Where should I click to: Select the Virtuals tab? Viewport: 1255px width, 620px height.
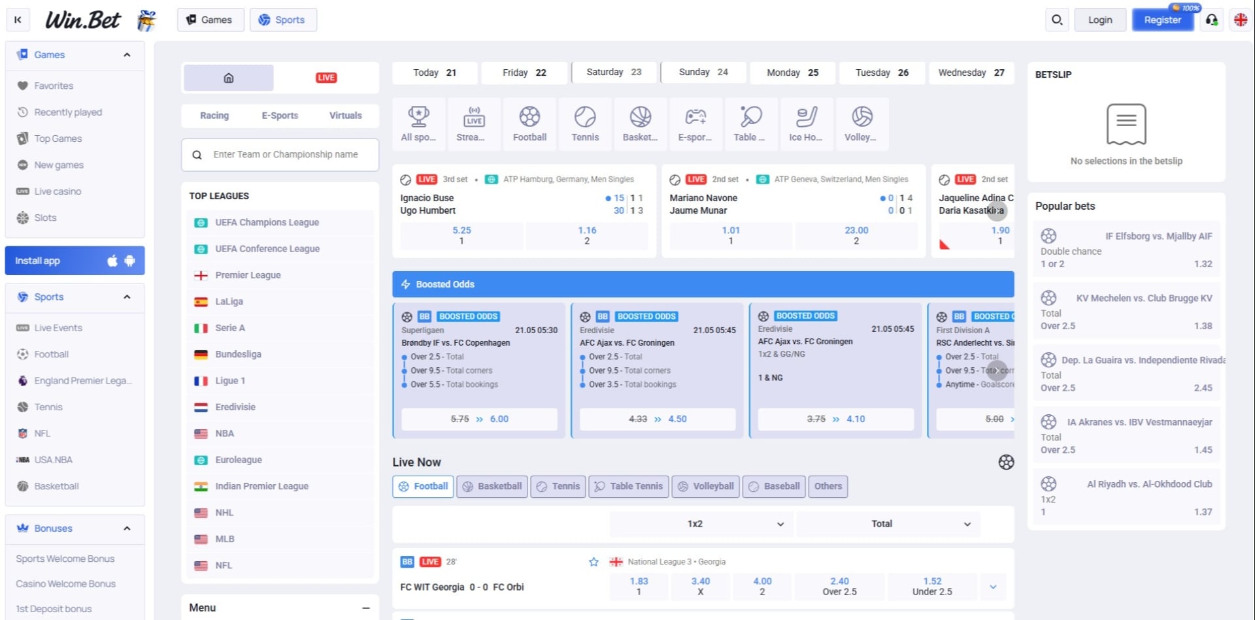tap(346, 116)
